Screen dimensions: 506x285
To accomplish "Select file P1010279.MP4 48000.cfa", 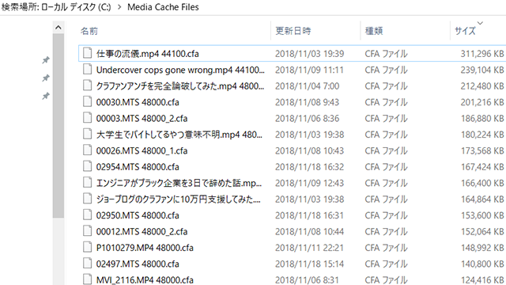I will tap(145, 248).
